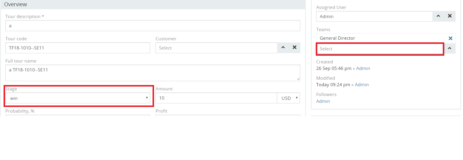The width and height of the screenshot is (463, 160).
Task: Click inside the Full tour name textarea
Action: [x=153, y=73]
